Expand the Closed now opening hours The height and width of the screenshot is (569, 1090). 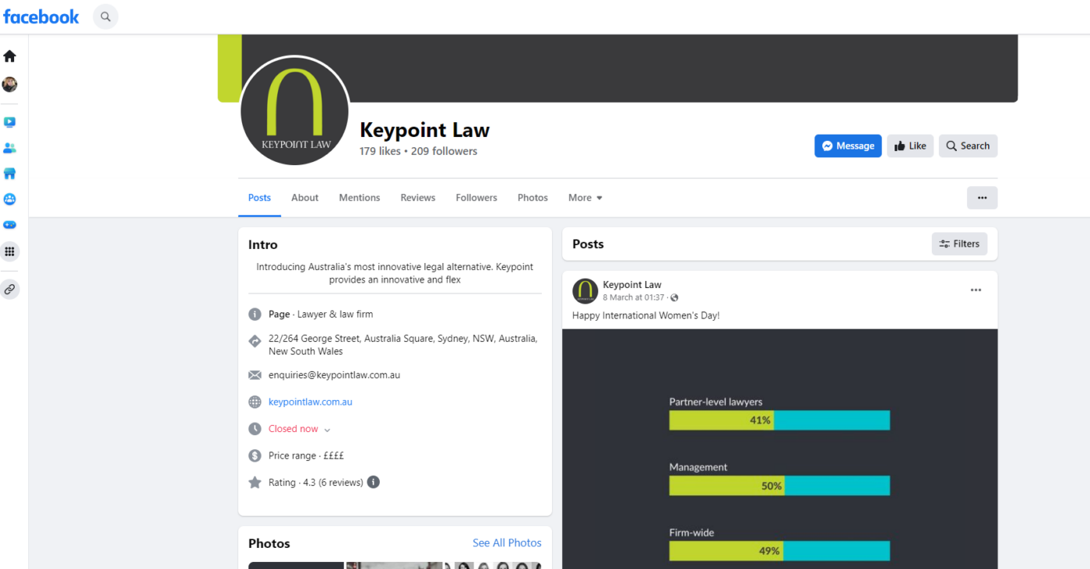click(x=300, y=429)
